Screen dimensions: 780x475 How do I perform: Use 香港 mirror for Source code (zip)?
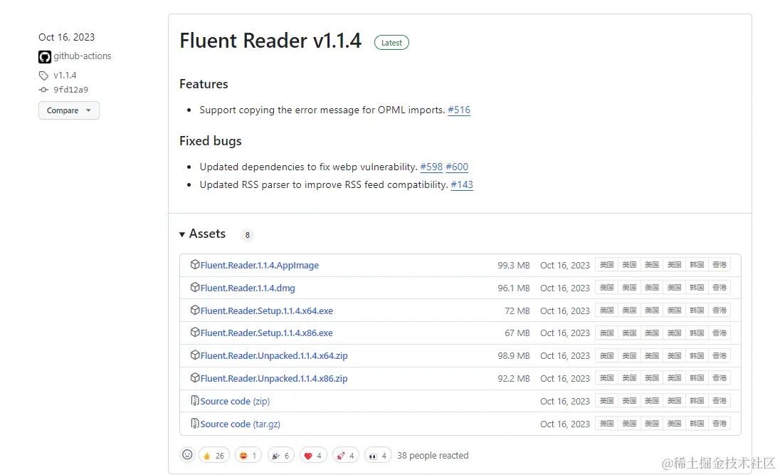(720, 401)
